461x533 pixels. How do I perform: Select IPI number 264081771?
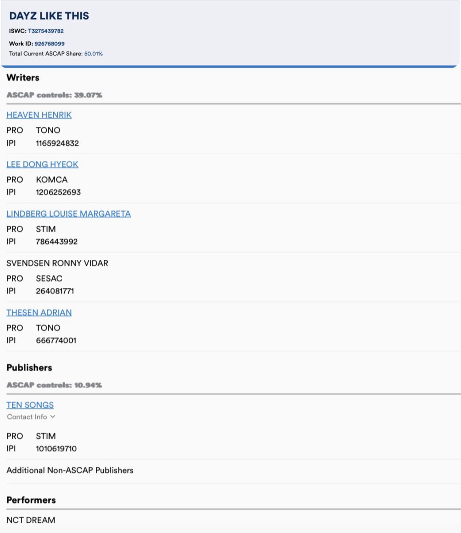coord(55,291)
